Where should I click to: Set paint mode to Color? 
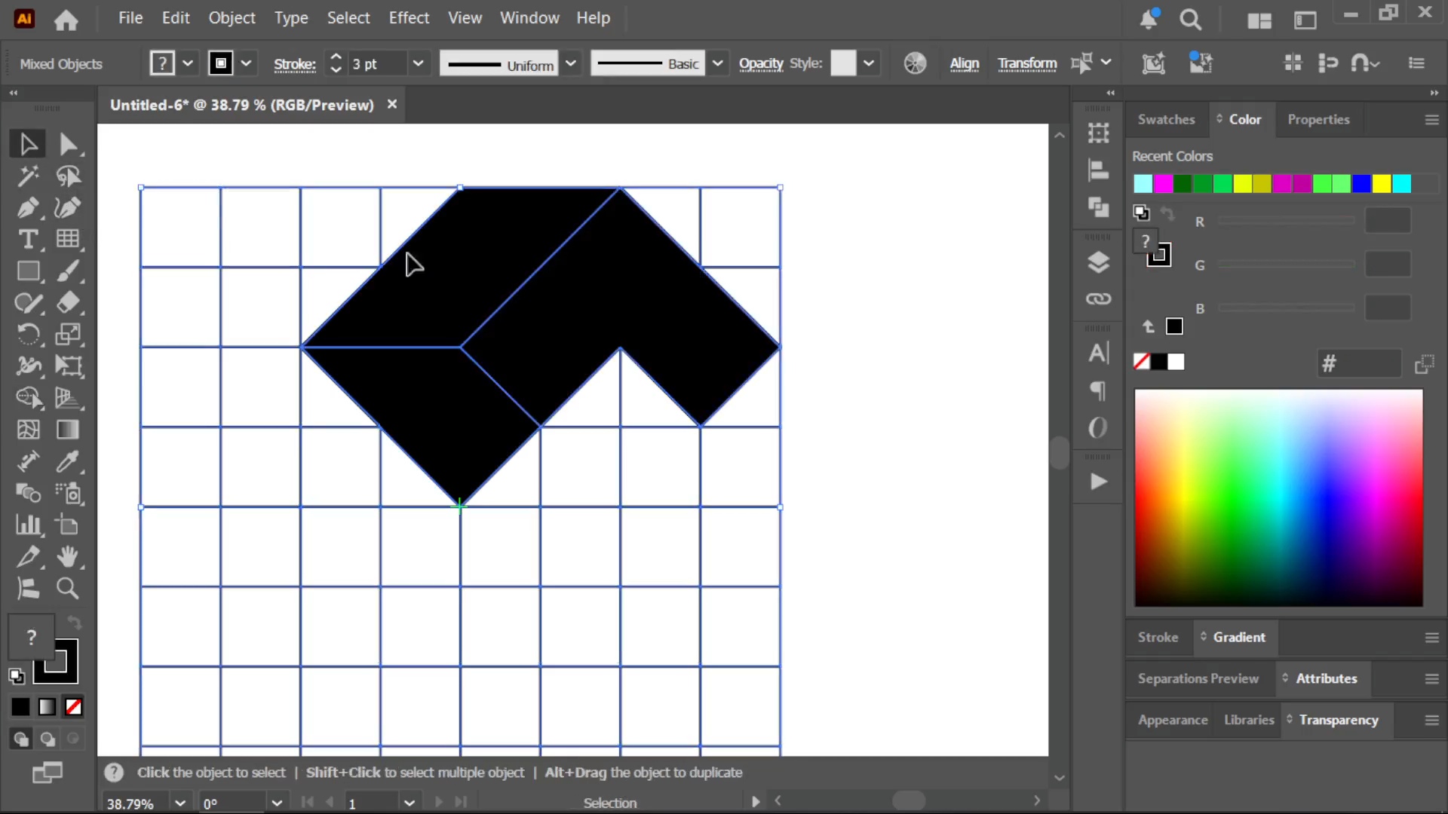[20, 707]
